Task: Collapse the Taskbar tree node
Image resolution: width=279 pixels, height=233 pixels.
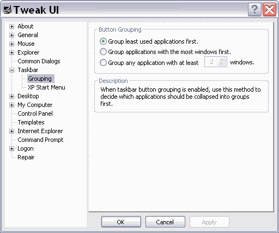Action: (x=11, y=70)
